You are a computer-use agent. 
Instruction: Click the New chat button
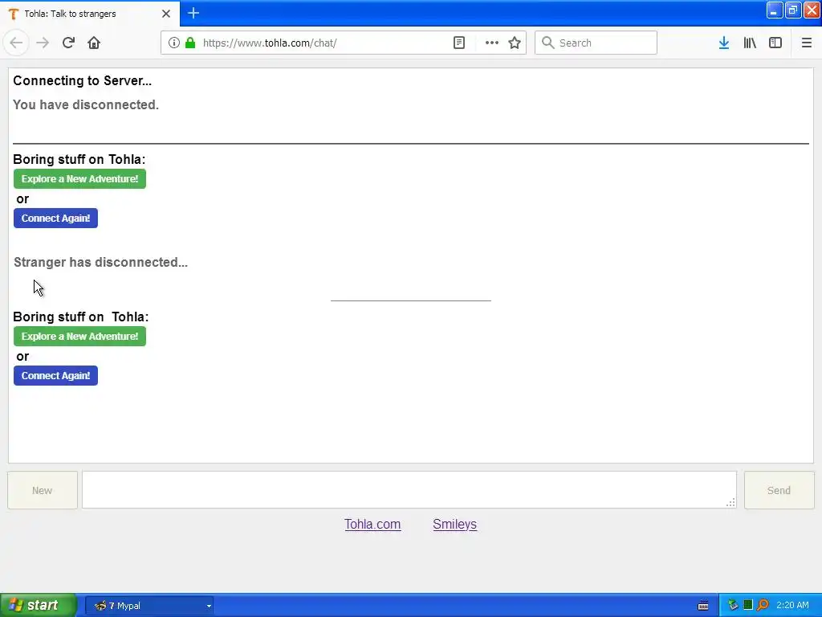tap(43, 490)
